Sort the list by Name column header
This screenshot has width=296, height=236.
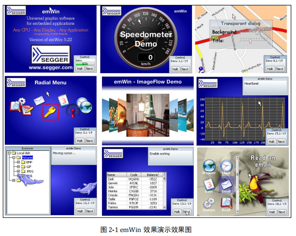coord(116,175)
